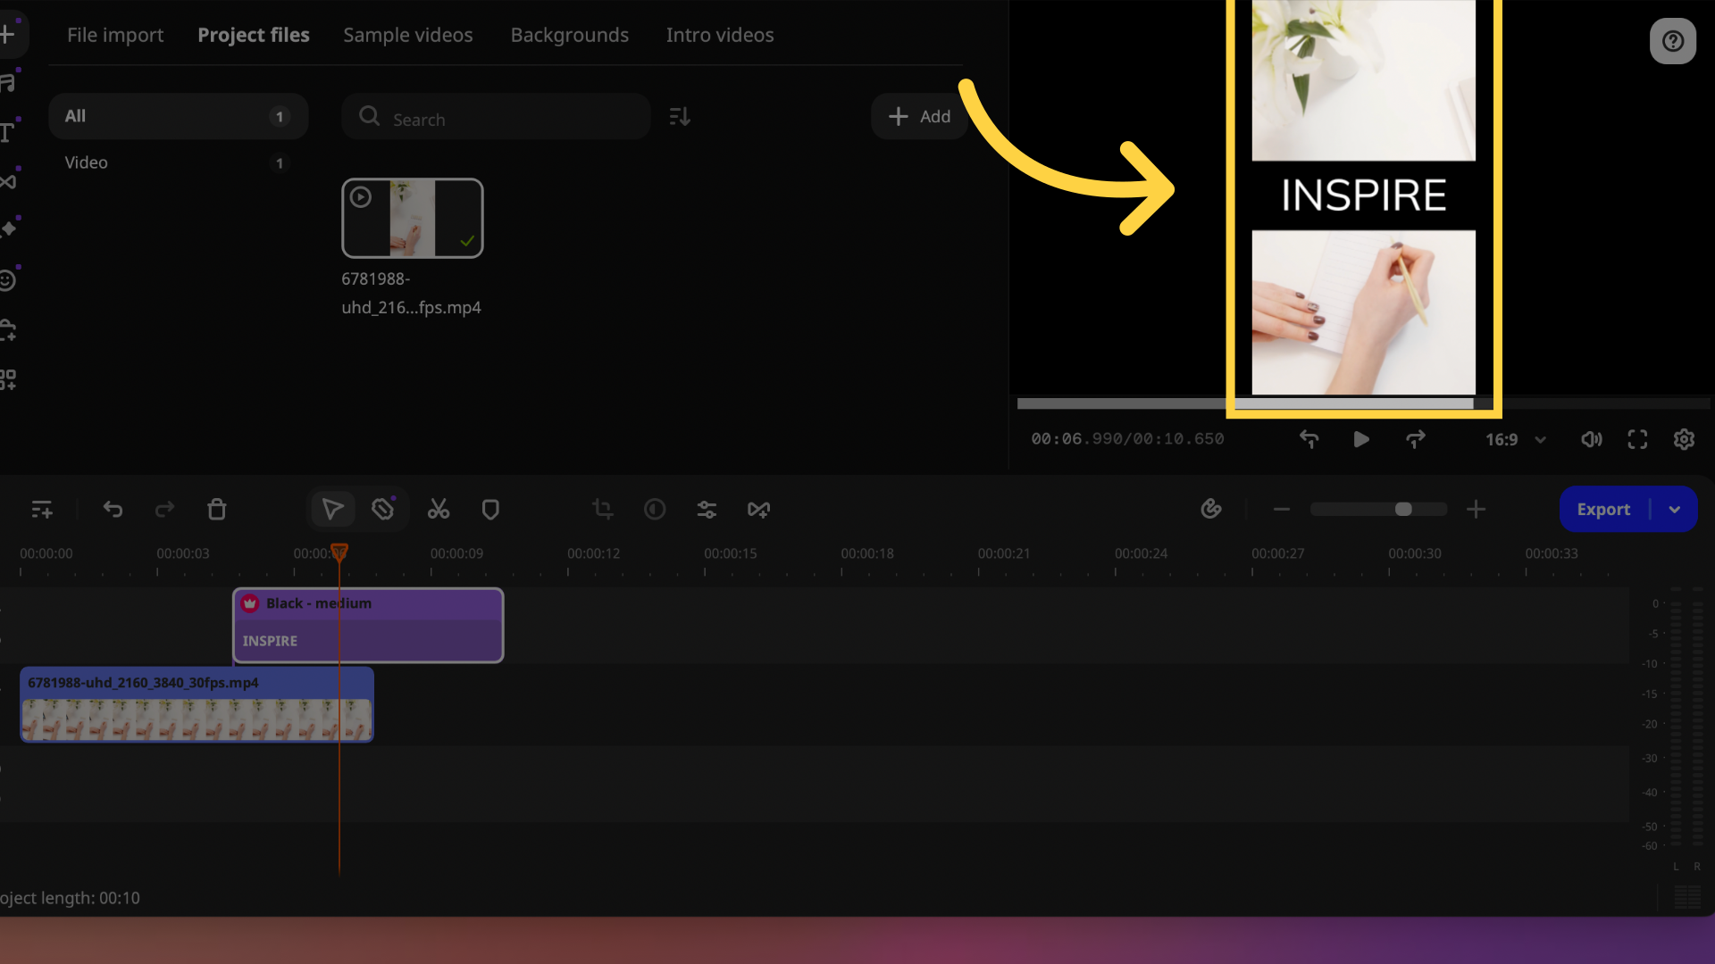Screen dimensions: 1715x964
Task: Click the cut/split clip tool icon
Action: [439, 509]
